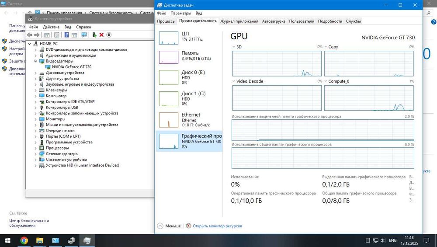Expand the Аудиовходы и аудиовыходы node
The height and width of the screenshot is (247, 437).
pyautogui.click(x=35, y=56)
